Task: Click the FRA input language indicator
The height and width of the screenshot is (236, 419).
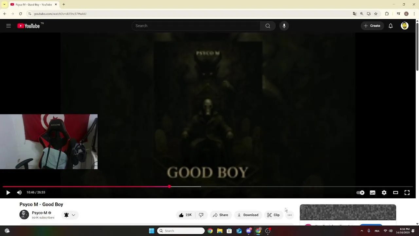Action: click(x=377, y=231)
